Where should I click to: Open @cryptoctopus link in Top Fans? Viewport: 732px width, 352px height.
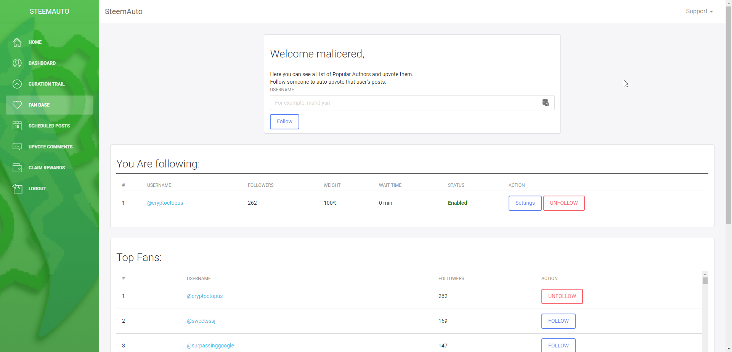coord(205,296)
